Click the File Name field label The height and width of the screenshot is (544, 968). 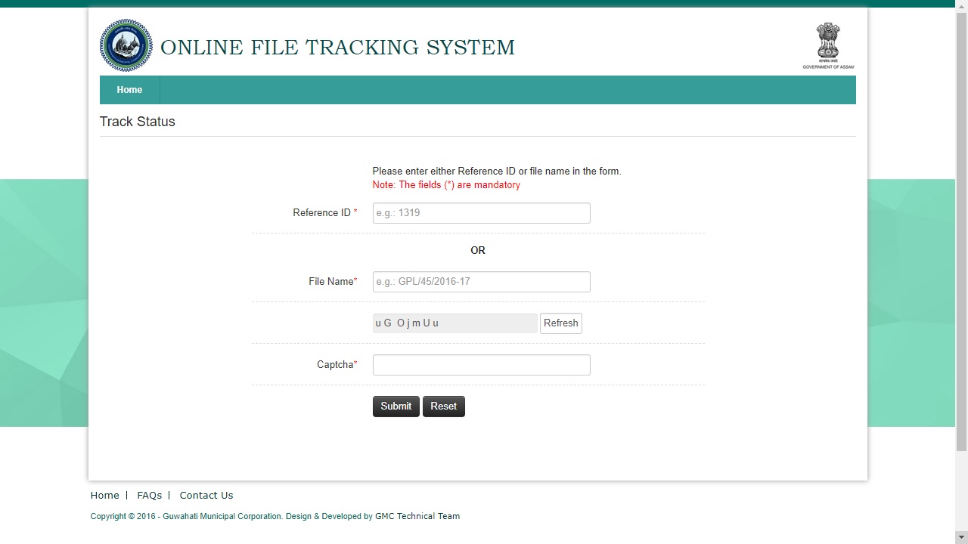(x=330, y=282)
